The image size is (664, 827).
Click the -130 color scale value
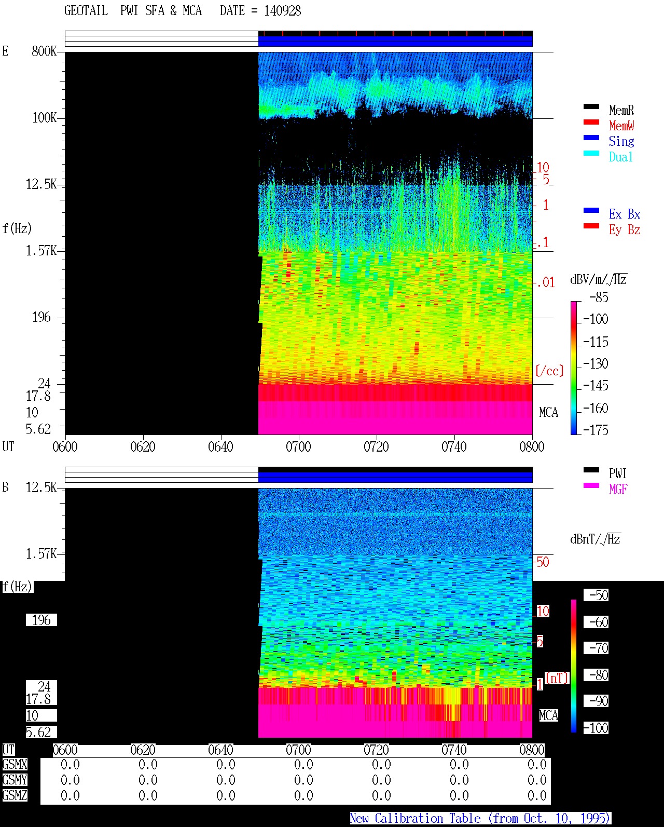coord(596,364)
